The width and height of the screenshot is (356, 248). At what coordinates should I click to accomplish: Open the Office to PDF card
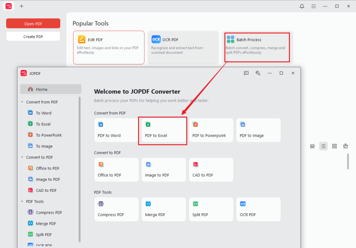pyautogui.click(x=116, y=170)
